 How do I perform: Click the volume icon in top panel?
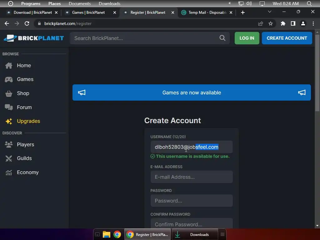(249, 3)
